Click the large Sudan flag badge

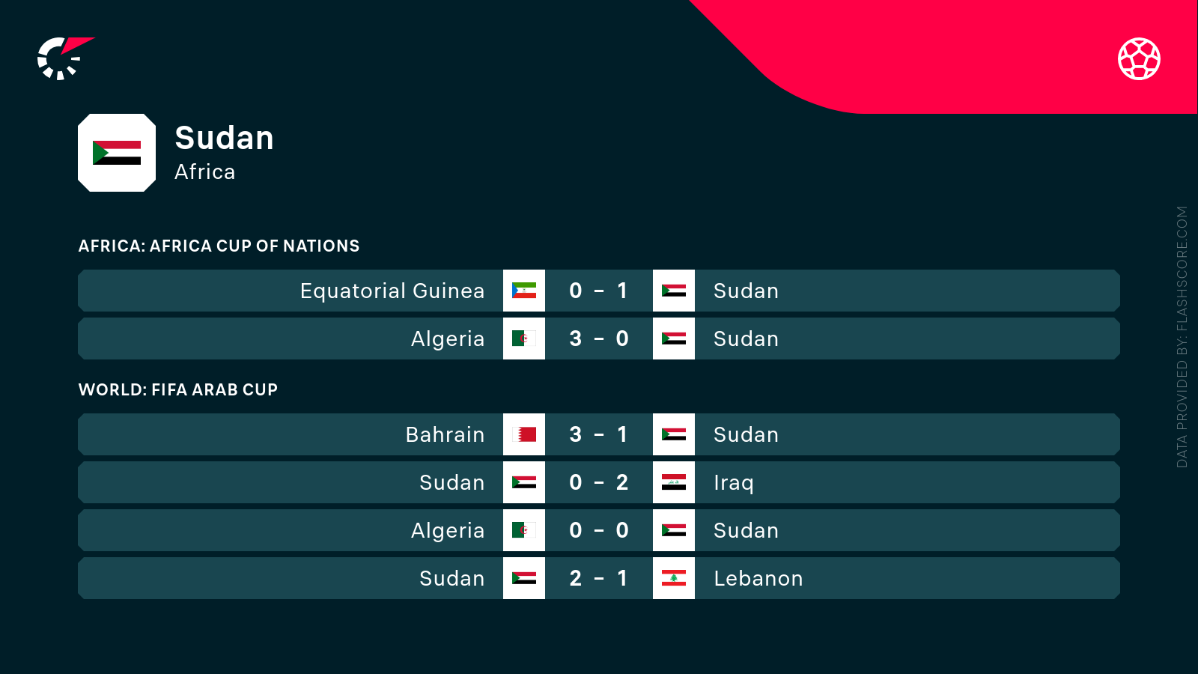117,153
